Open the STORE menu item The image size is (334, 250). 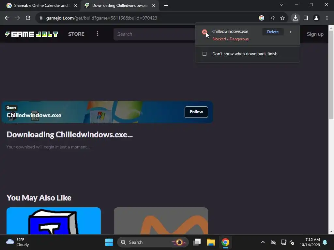(x=76, y=34)
